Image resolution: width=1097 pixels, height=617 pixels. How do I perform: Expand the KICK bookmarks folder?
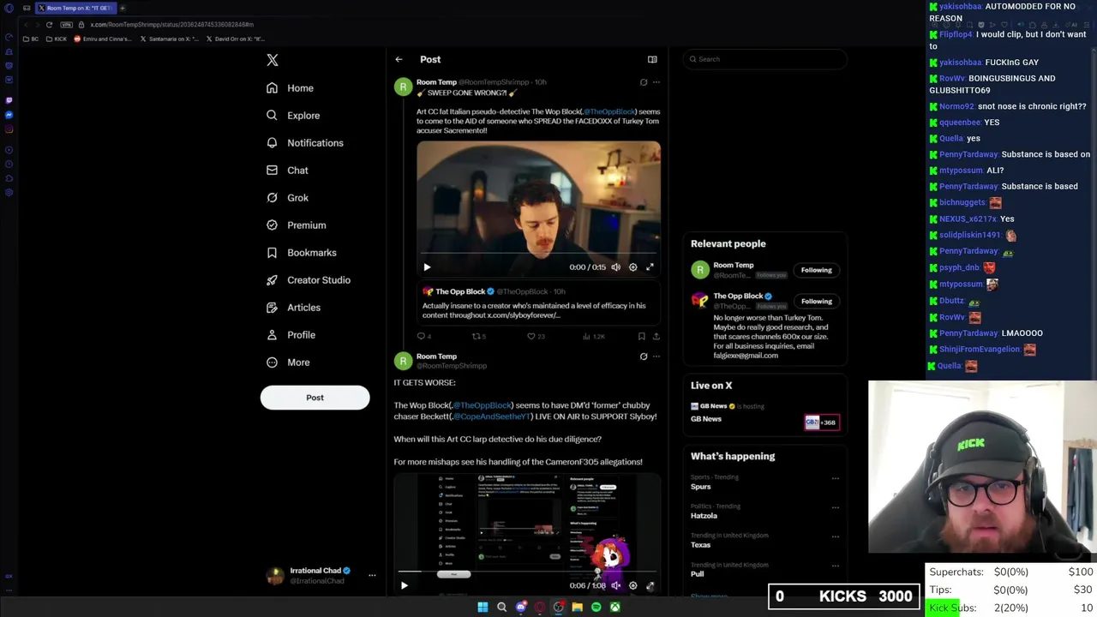57,39
